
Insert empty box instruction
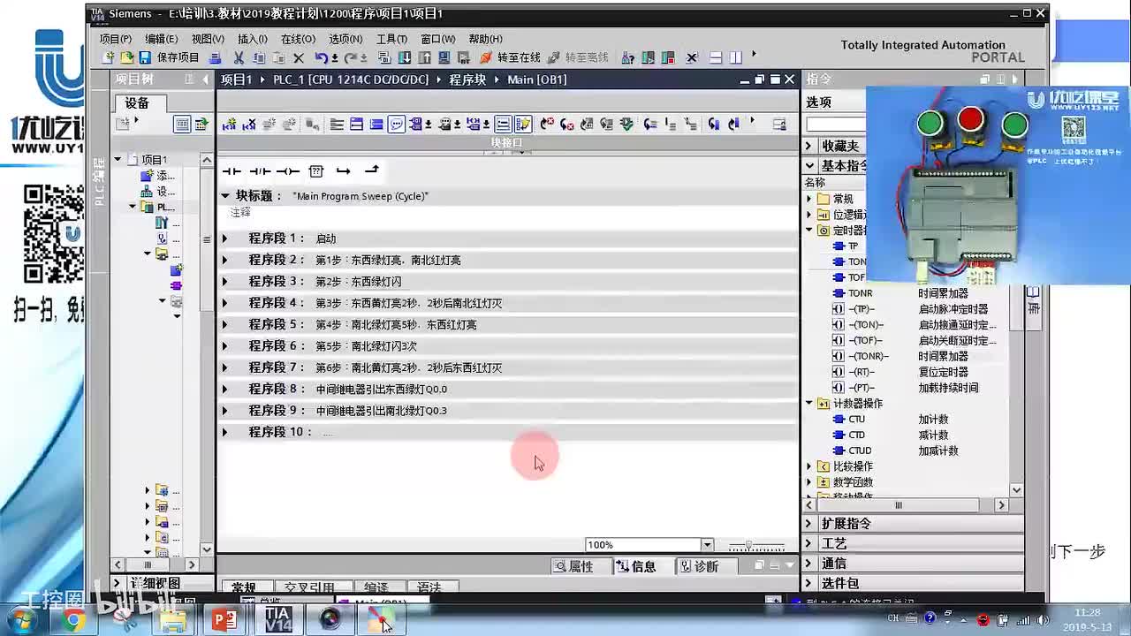tap(316, 170)
